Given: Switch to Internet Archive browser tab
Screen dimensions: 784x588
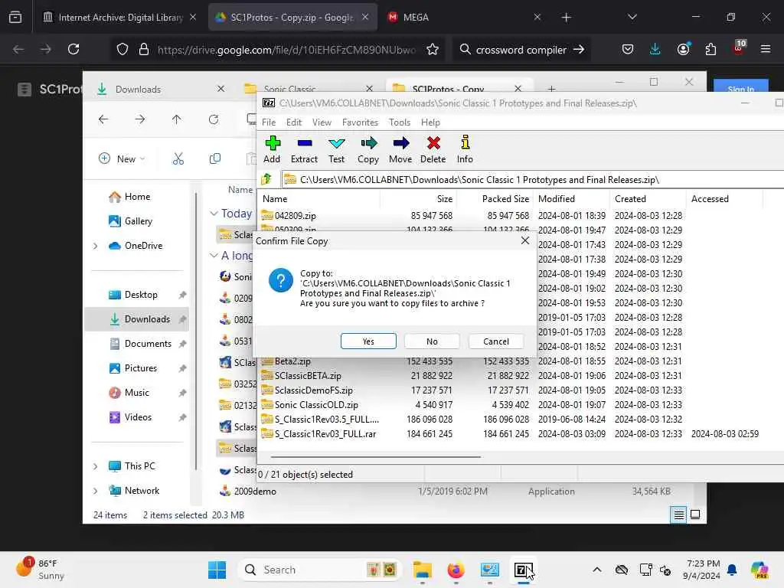Looking at the screenshot, I should click(x=120, y=18).
